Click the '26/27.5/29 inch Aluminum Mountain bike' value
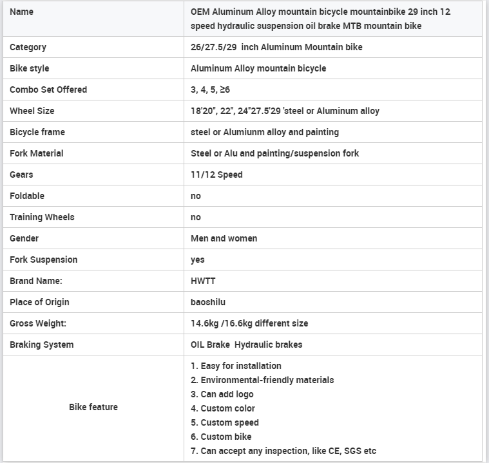The width and height of the screenshot is (489, 463). coord(276,47)
